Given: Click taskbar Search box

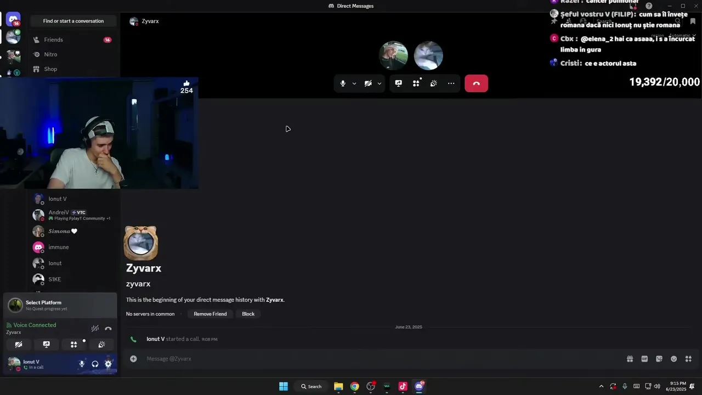Looking at the screenshot, I should click(x=311, y=386).
